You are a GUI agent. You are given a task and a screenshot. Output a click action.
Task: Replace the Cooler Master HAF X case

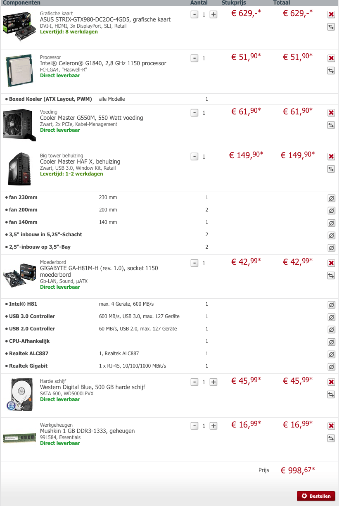331,169
